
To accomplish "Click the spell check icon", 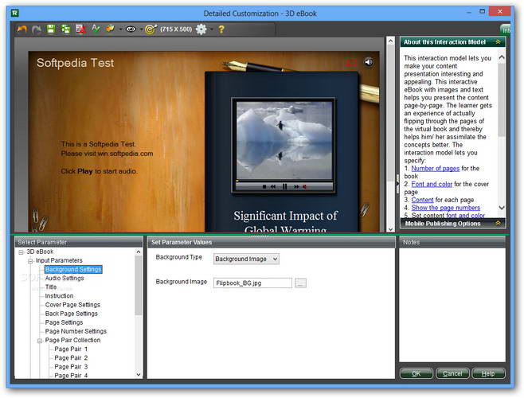I will [x=96, y=29].
